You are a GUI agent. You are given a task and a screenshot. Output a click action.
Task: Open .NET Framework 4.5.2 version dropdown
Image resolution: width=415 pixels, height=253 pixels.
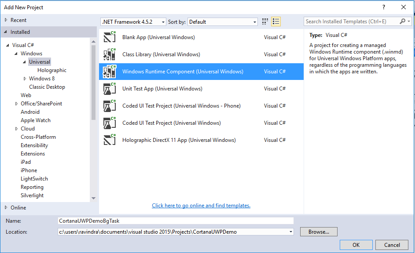click(133, 22)
